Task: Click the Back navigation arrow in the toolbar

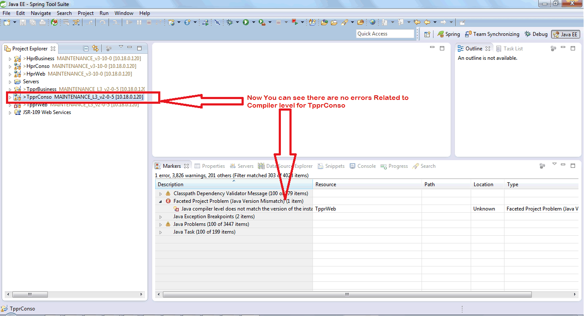Action: [427, 22]
